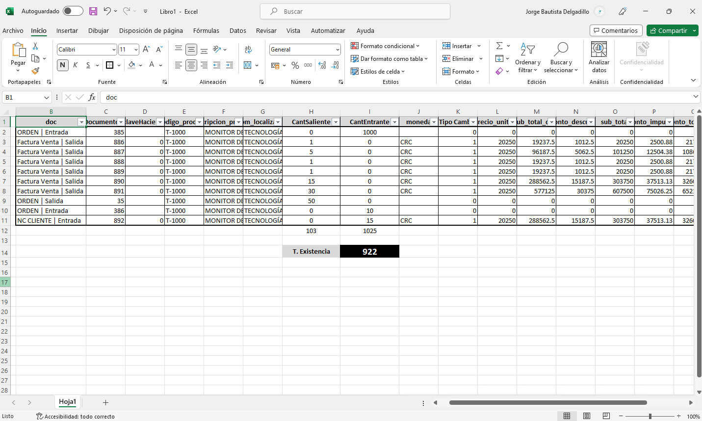Switch to Normal view in status bar

(x=567, y=416)
